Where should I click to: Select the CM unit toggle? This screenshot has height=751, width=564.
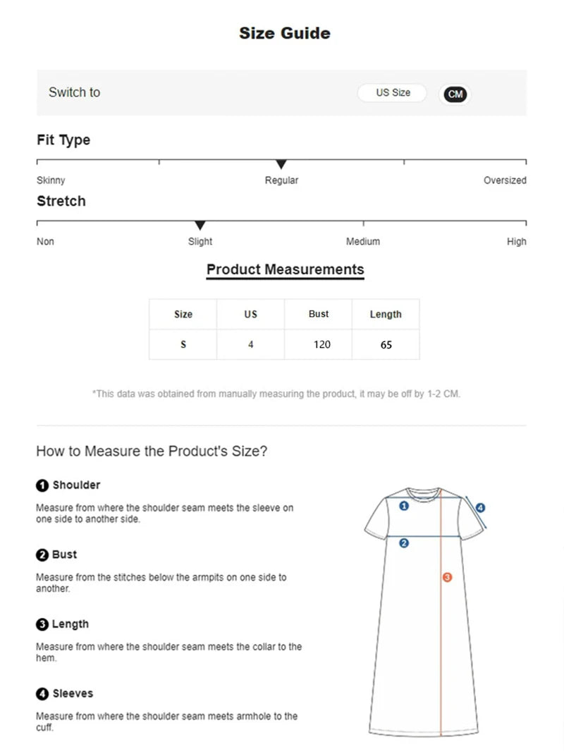(455, 94)
